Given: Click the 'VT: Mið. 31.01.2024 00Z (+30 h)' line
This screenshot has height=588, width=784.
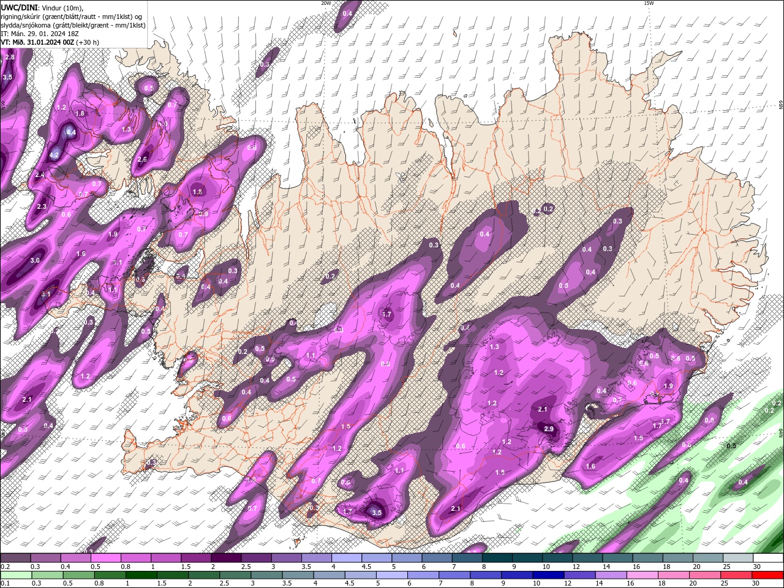Looking at the screenshot, I should pos(50,42).
